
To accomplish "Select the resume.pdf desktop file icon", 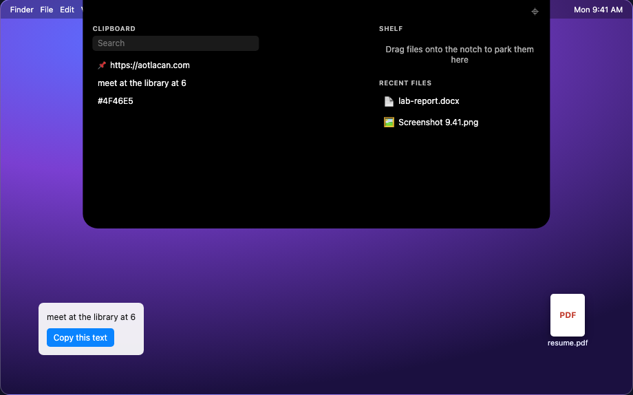I will (567, 315).
